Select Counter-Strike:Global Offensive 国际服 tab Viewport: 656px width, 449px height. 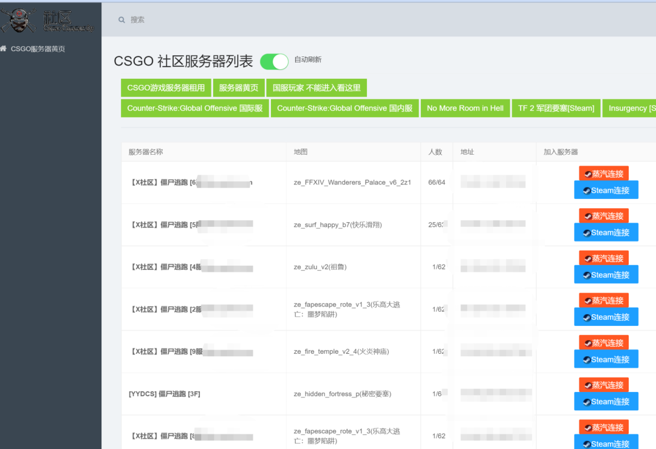tap(195, 108)
